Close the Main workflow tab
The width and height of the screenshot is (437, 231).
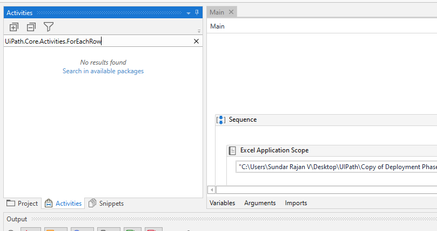[231, 12]
